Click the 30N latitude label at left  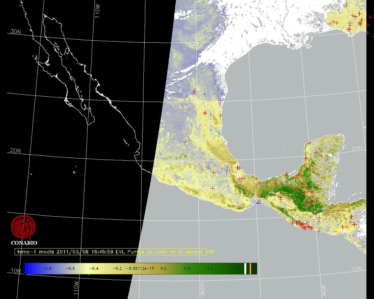click(15, 32)
